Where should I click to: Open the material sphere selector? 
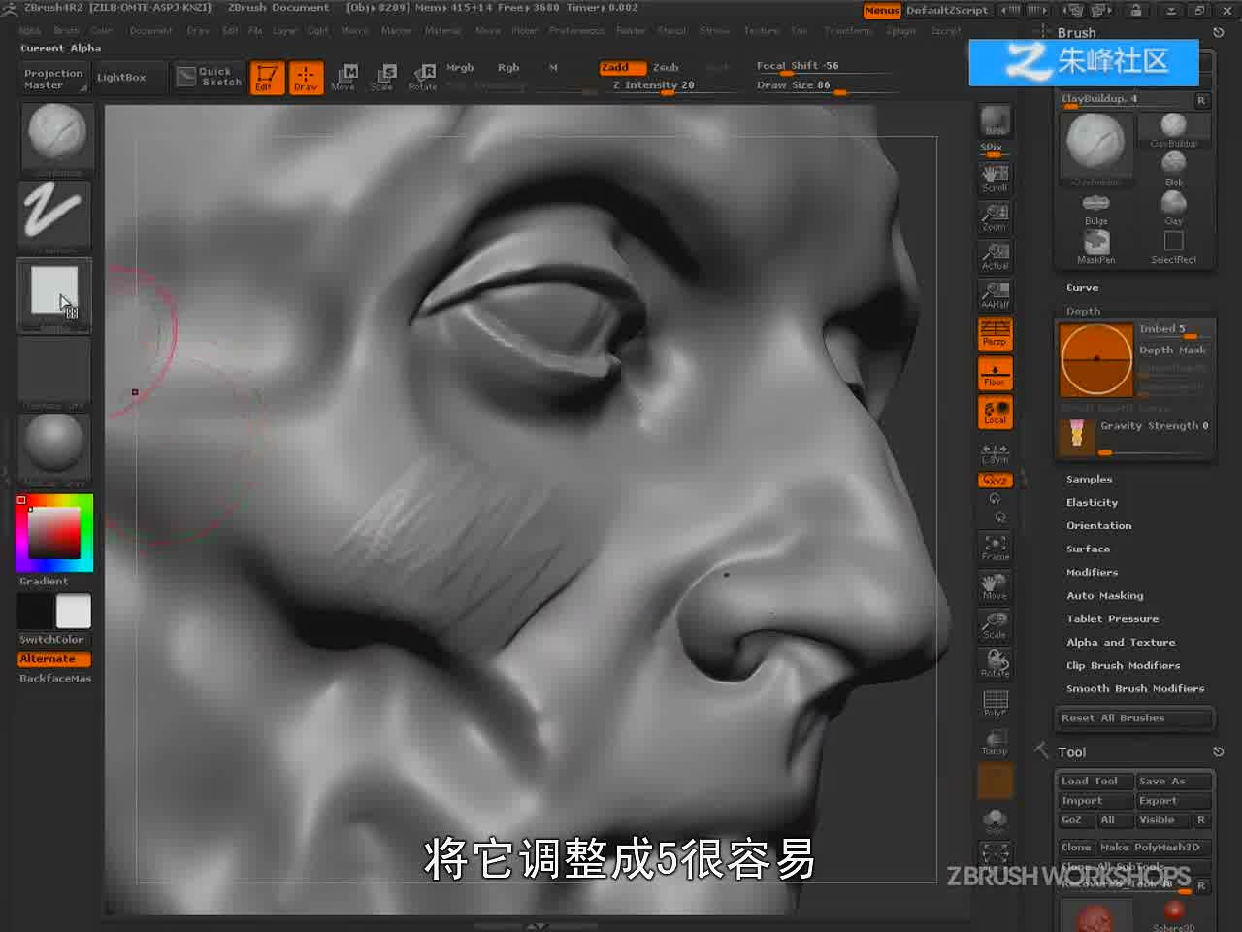(x=55, y=449)
